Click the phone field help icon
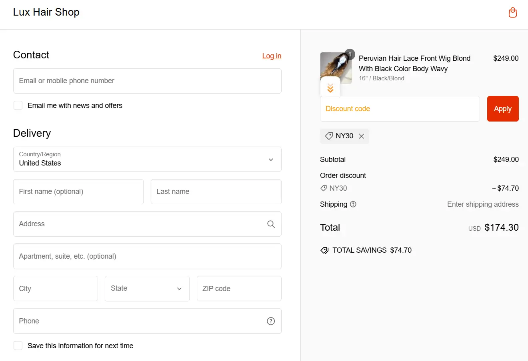 (271, 321)
